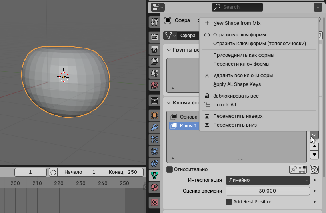Screen dimensions: 326x213
Task: Open the Интерполяция Линейно dropdown
Action: click(x=268, y=180)
